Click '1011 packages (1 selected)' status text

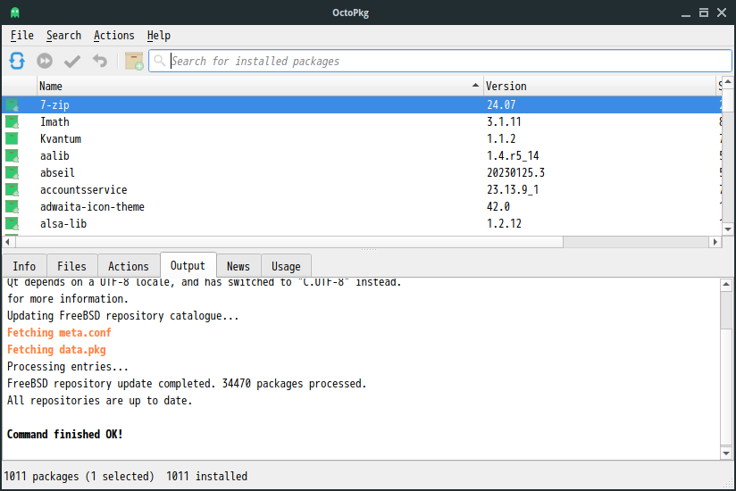pyautogui.click(x=79, y=477)
